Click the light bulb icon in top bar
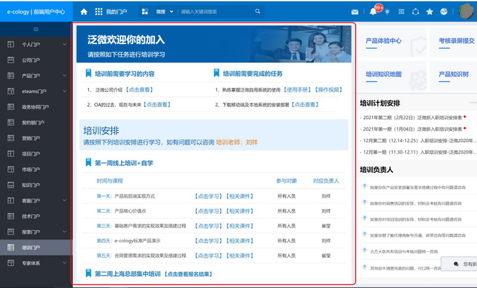The width and height of the screenshot is (477, 288). pyautogui.click(x=387, y=12)
